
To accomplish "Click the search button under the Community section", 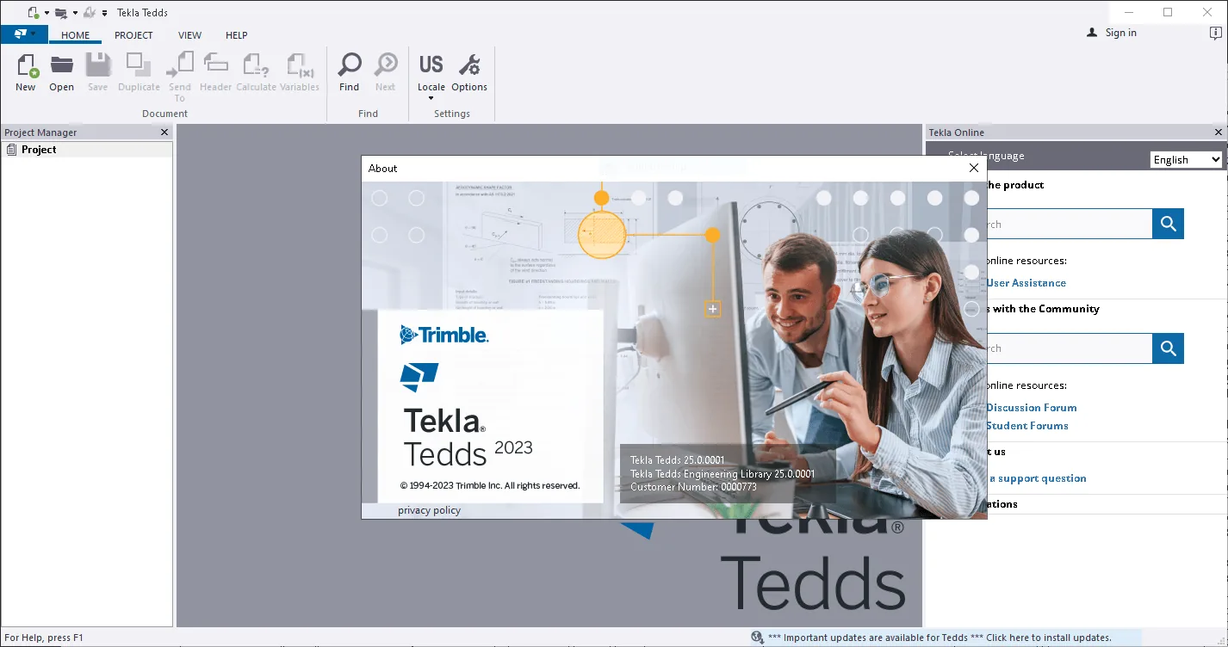I will click(1168, 348).
